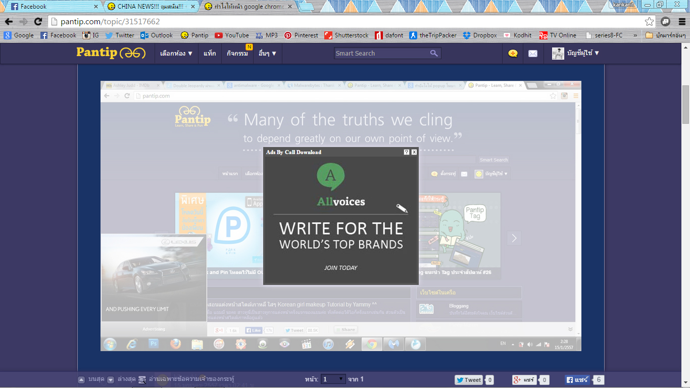
Task: Open the Pantip messages envelope icon
Action: click(533, 53)
